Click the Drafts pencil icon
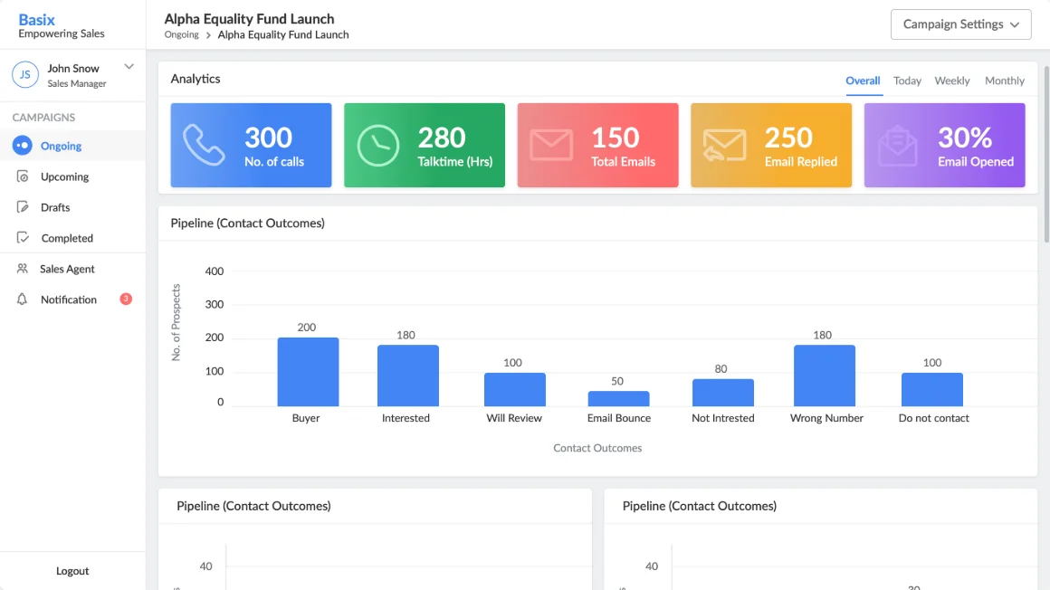Screen dimensions: 1050x590 click(23, 207)
